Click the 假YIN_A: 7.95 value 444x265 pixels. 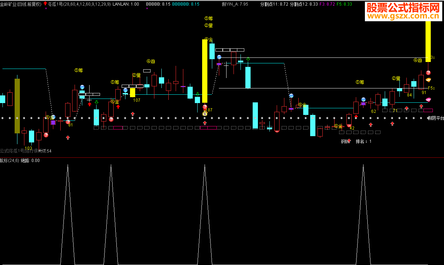click(x=235, y=4)
